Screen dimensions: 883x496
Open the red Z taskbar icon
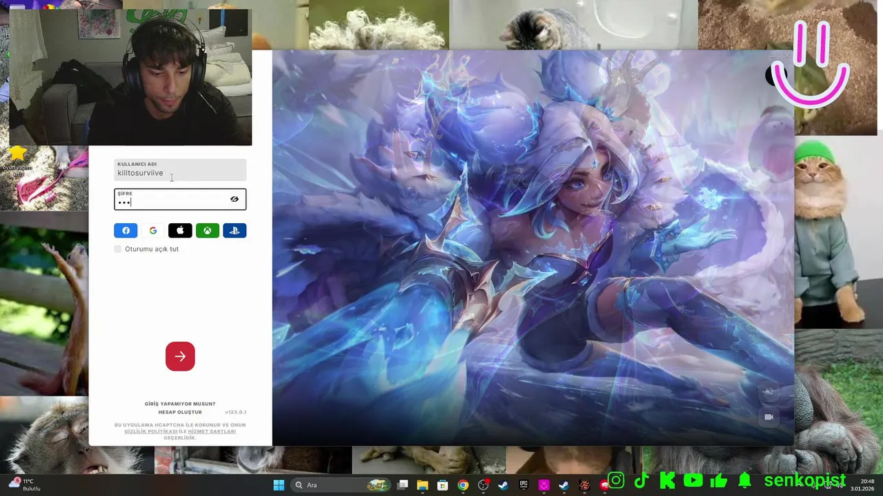(x=584, y=485)
